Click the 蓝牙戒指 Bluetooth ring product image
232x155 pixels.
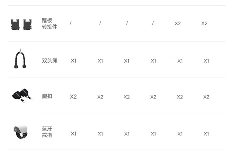[x=21, y=133]
